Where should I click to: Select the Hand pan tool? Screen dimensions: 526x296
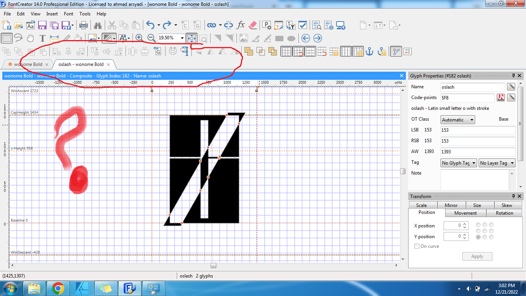tap(30, 38)
